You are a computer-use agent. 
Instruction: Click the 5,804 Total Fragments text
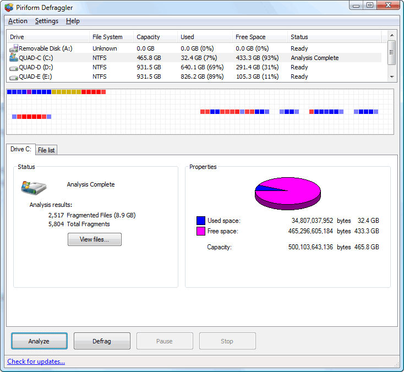[79, 224]
